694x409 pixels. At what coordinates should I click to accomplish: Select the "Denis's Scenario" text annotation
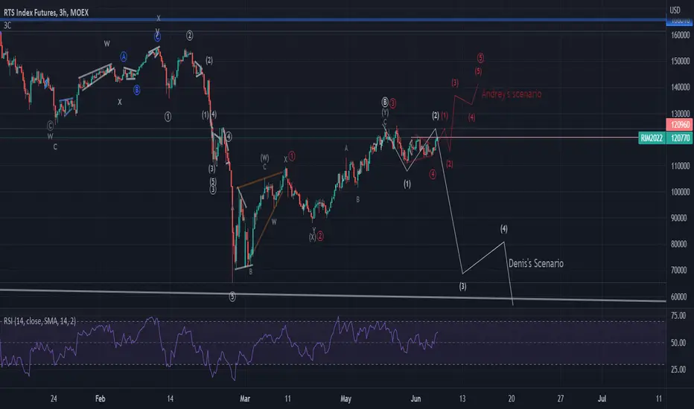[x=536, y=263]
